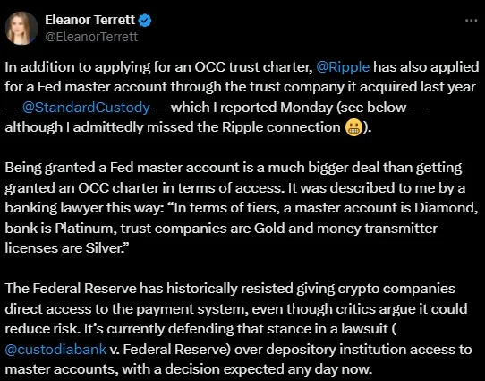Click the "money transmitter" phrase
Image resolution: width=485 pixels, height=381 pixels.
377,229
